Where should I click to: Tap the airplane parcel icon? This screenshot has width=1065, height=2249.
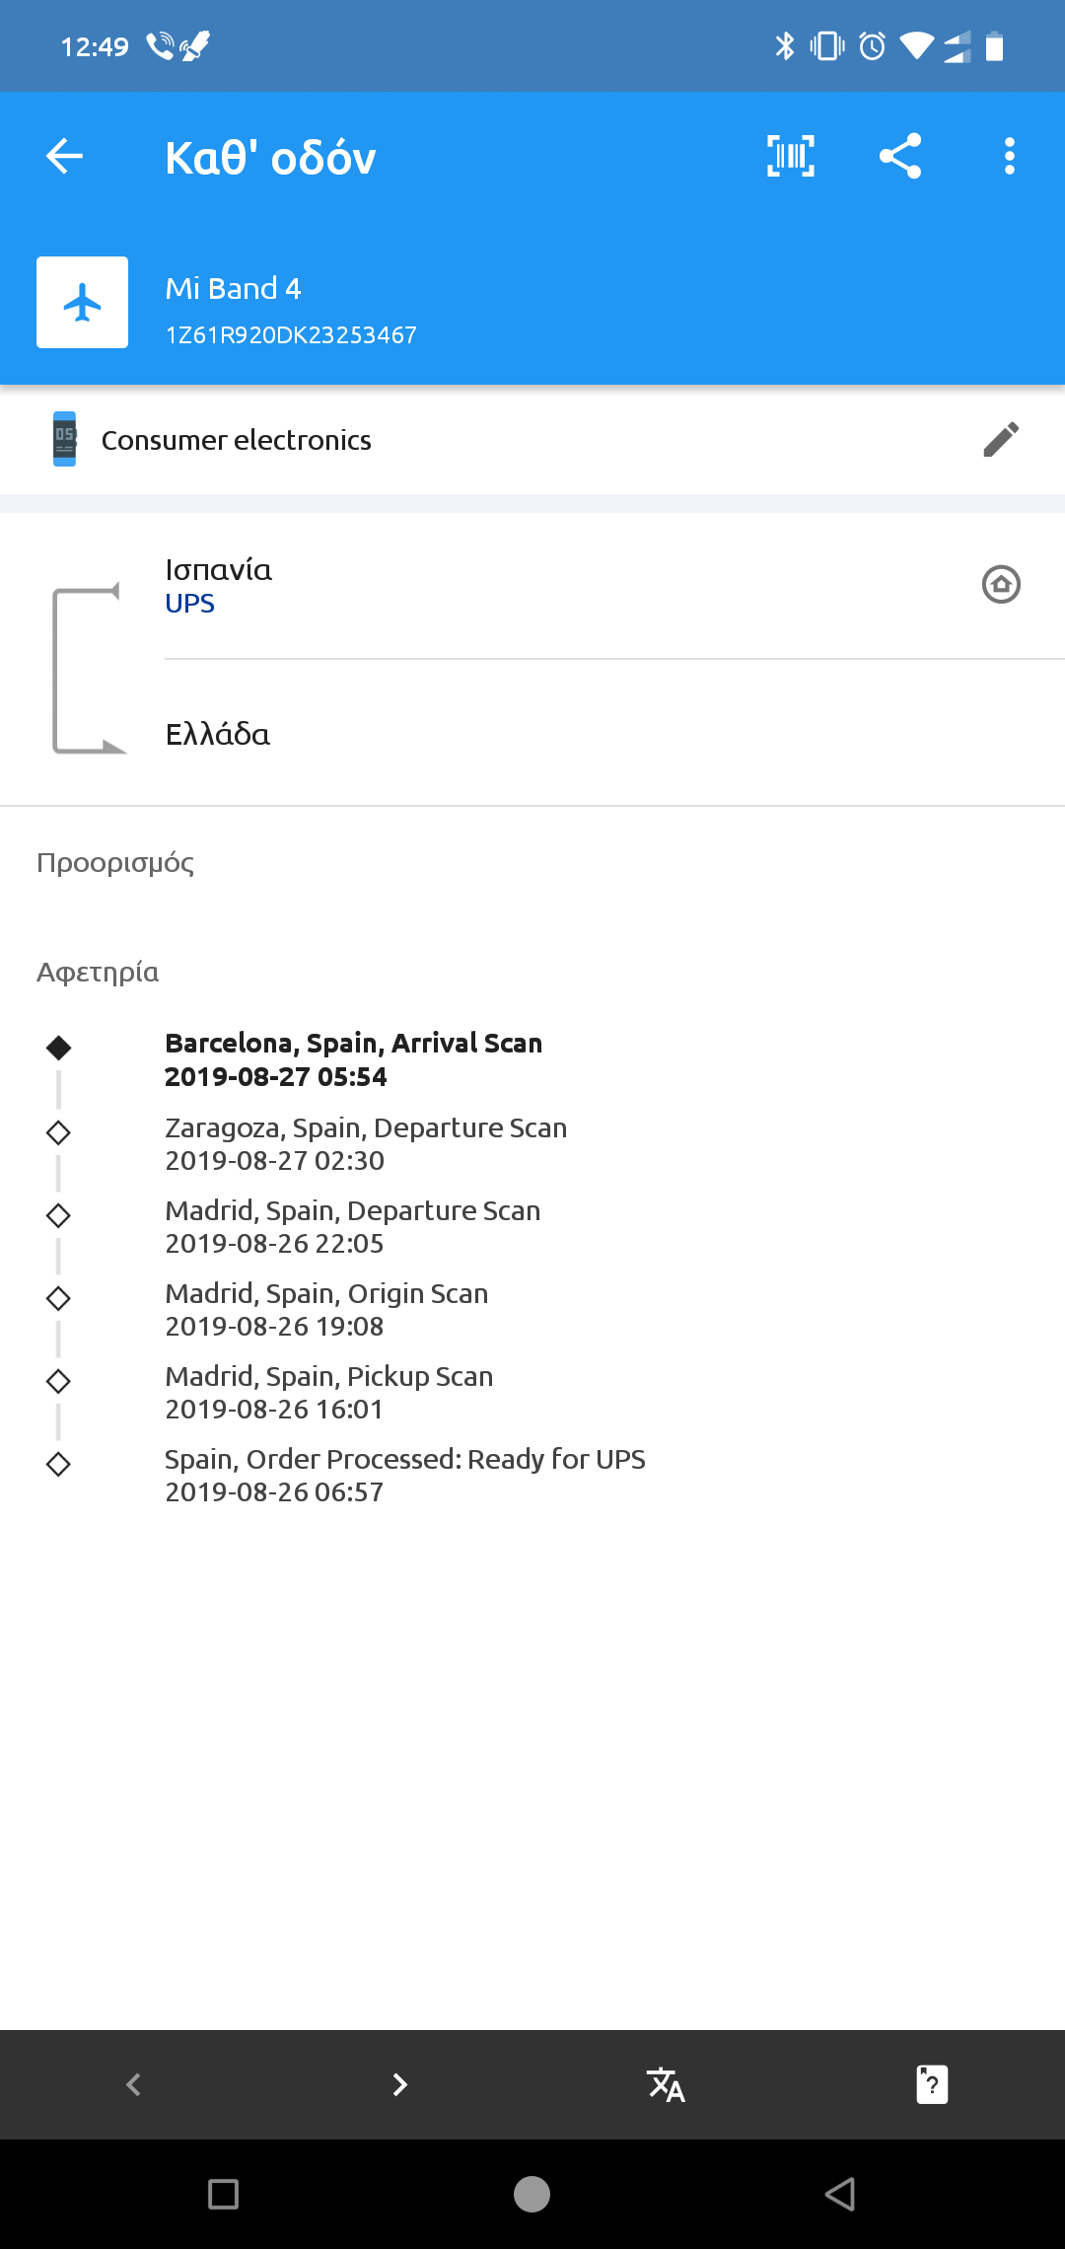pyautogui.click(x=83, y=303)
